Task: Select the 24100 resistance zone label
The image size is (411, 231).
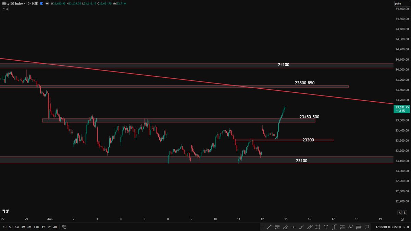Action: pos(284,65)
